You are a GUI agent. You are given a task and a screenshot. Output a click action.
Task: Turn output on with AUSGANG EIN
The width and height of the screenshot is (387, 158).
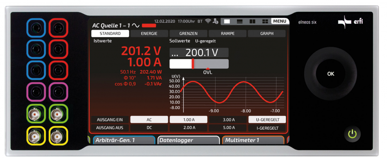[x=109, y=119]
